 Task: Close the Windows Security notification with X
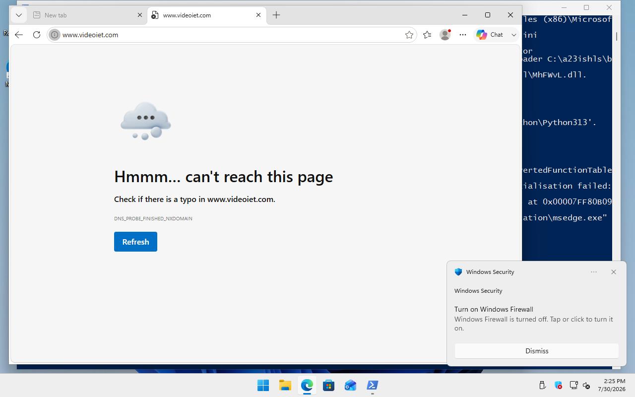[614, 272]
